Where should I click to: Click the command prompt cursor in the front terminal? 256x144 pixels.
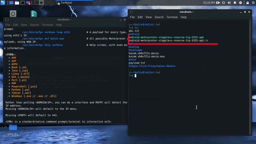pos(136,76)
